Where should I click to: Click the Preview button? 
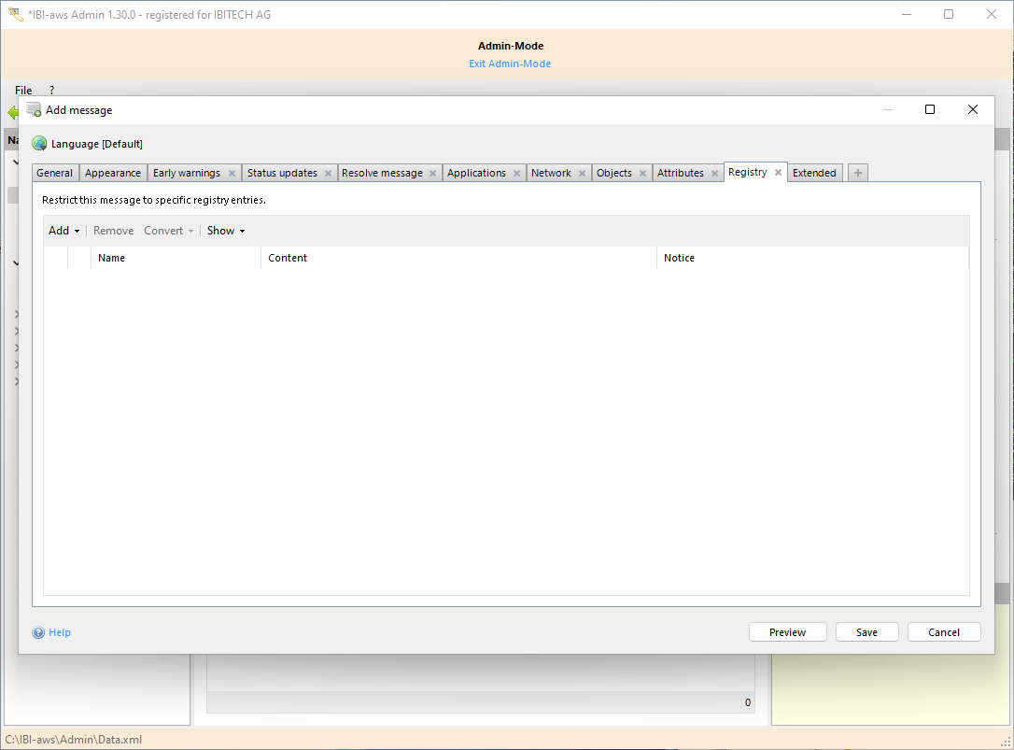tap(787, 631)
